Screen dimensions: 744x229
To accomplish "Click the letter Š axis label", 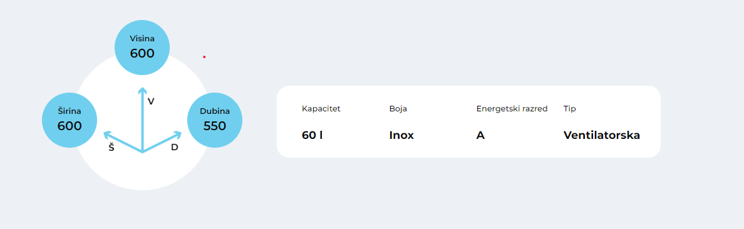I will [x=111, y=147].
